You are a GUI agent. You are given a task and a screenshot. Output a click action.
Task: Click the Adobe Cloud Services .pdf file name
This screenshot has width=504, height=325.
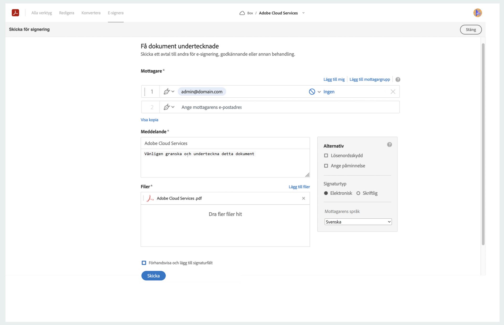pos(179,198)
